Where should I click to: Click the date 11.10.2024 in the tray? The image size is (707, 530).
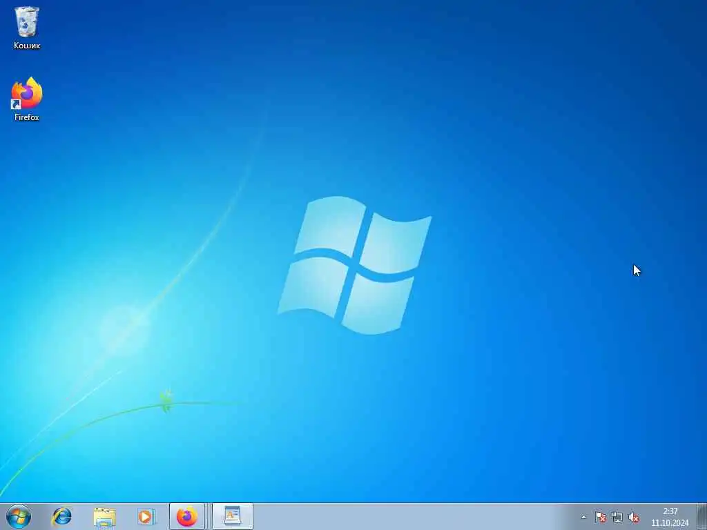(x=670, y=523)
